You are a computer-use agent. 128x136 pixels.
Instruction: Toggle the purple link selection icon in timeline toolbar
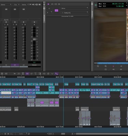tap(56, 74)
